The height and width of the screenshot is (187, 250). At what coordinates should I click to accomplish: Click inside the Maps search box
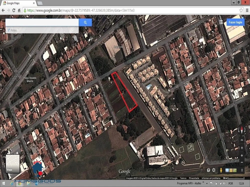pyautogui.click(x=42, y=22)
